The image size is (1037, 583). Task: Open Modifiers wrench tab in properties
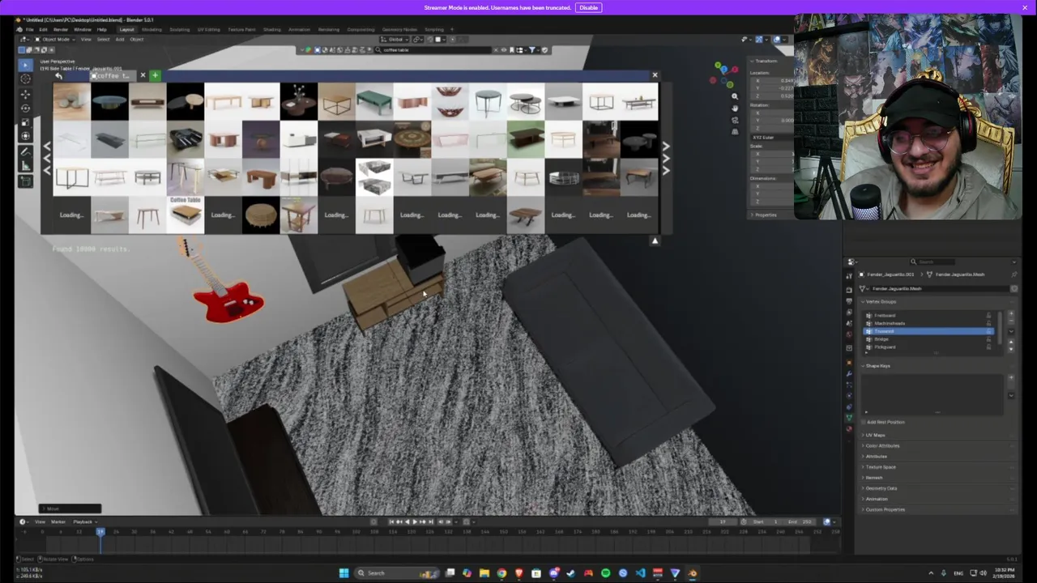(x=849, y=373)
